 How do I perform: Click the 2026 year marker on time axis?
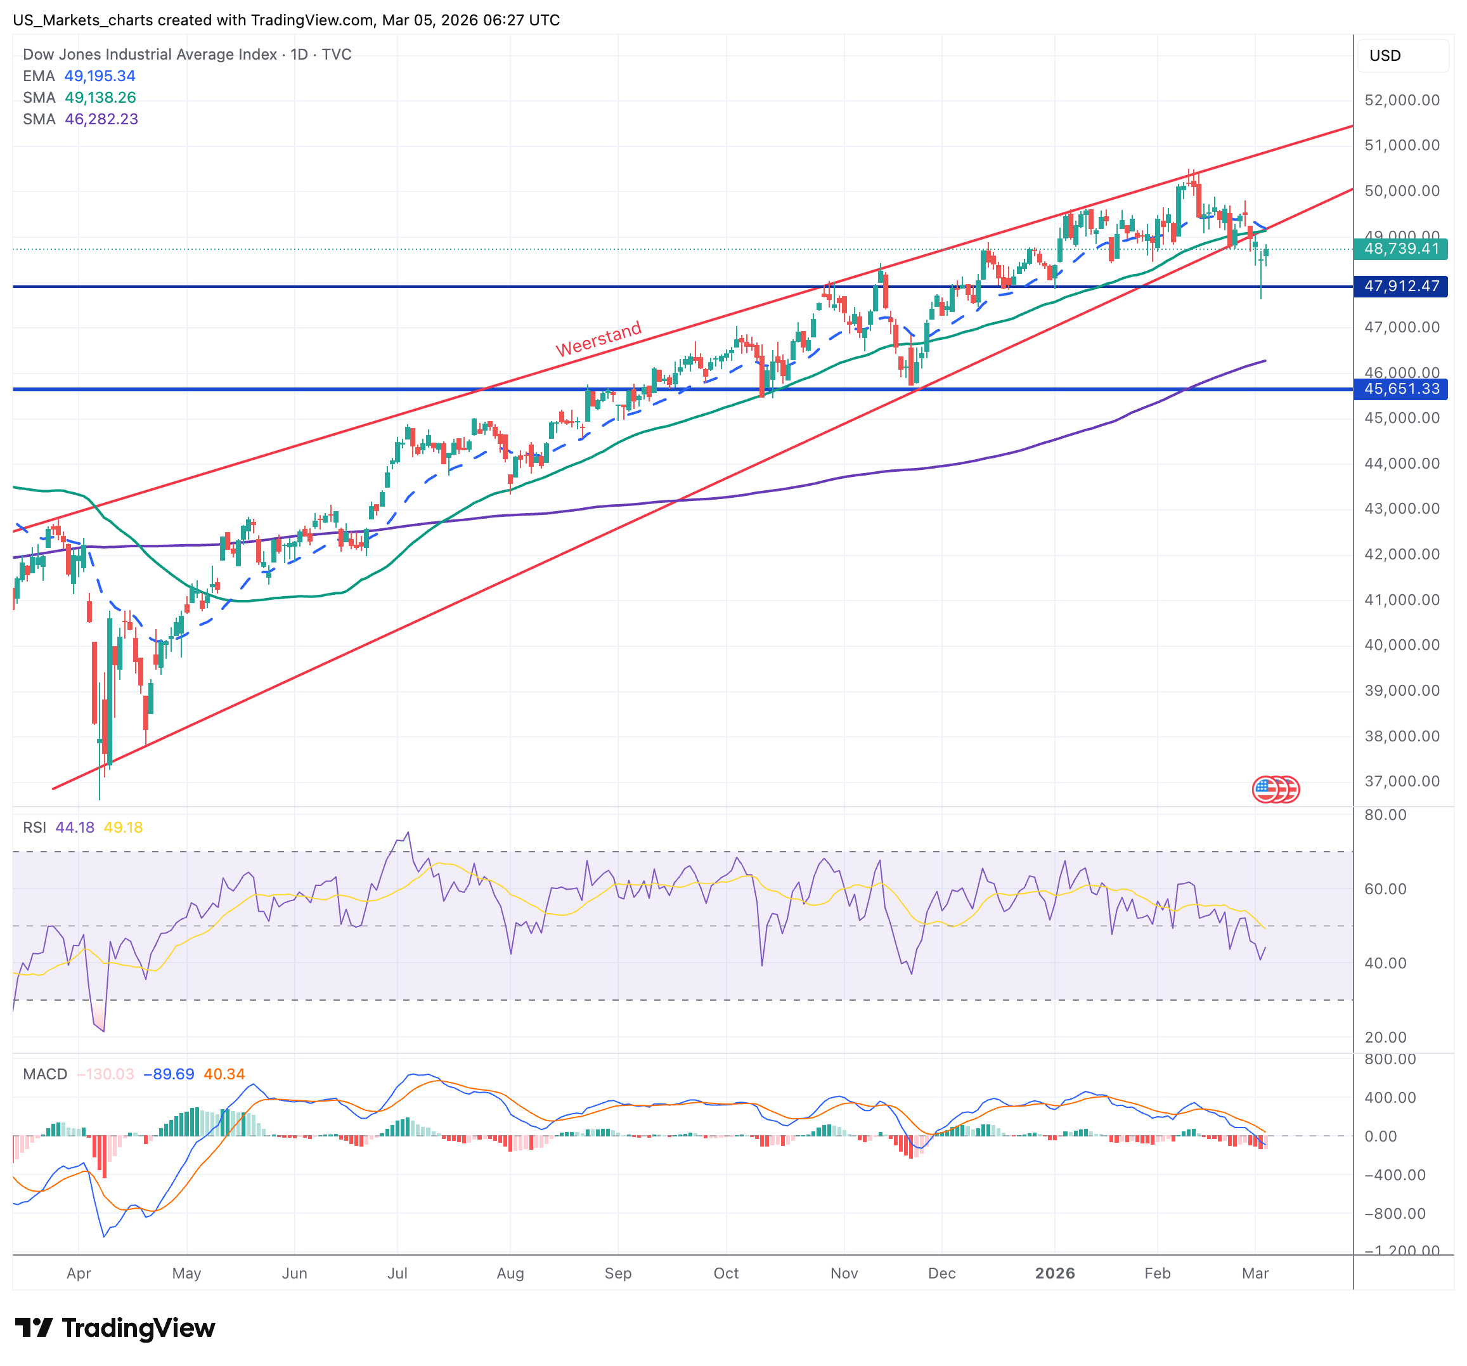click(x=1054, y=1273)
